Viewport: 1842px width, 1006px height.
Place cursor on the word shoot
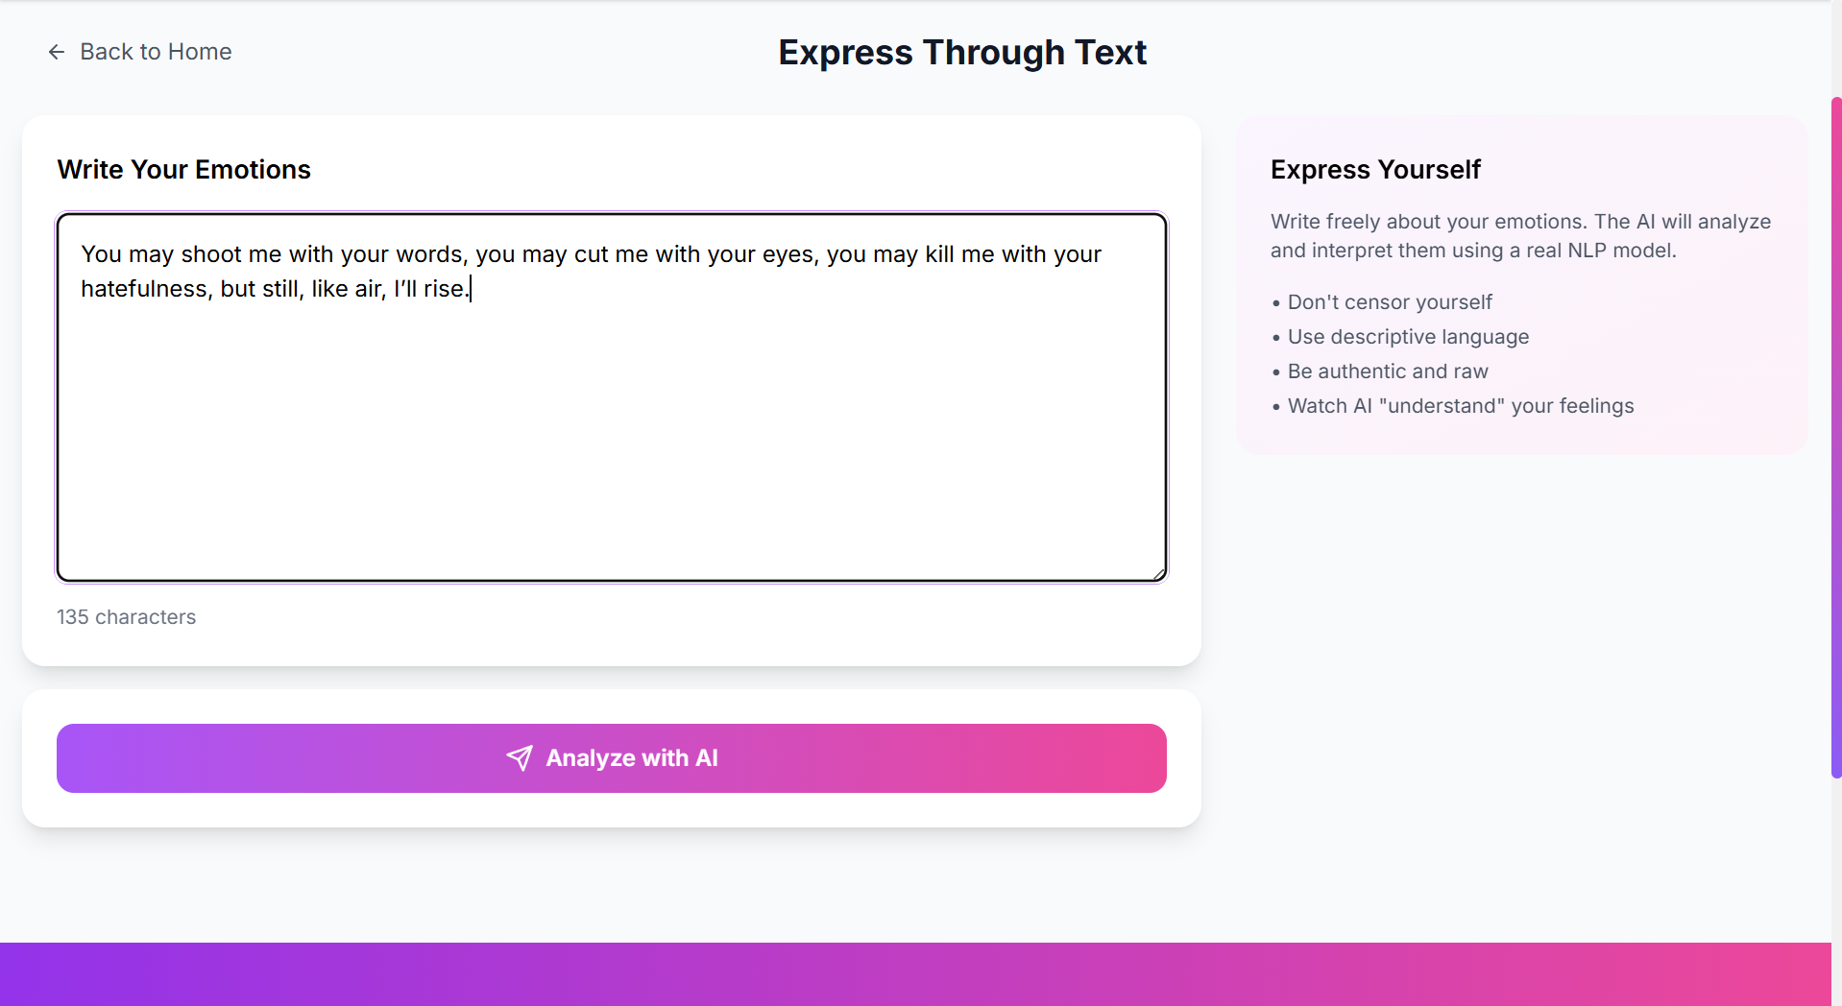211,254
